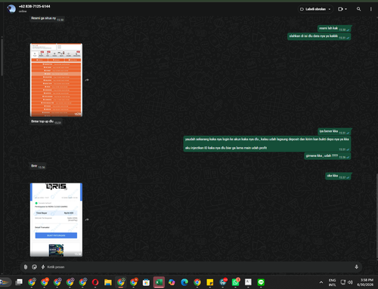Show hidden system tray icons
Image resolution: width=378 pixels, height=289 pixels.
pyautogui.click(x=321, y=282)
